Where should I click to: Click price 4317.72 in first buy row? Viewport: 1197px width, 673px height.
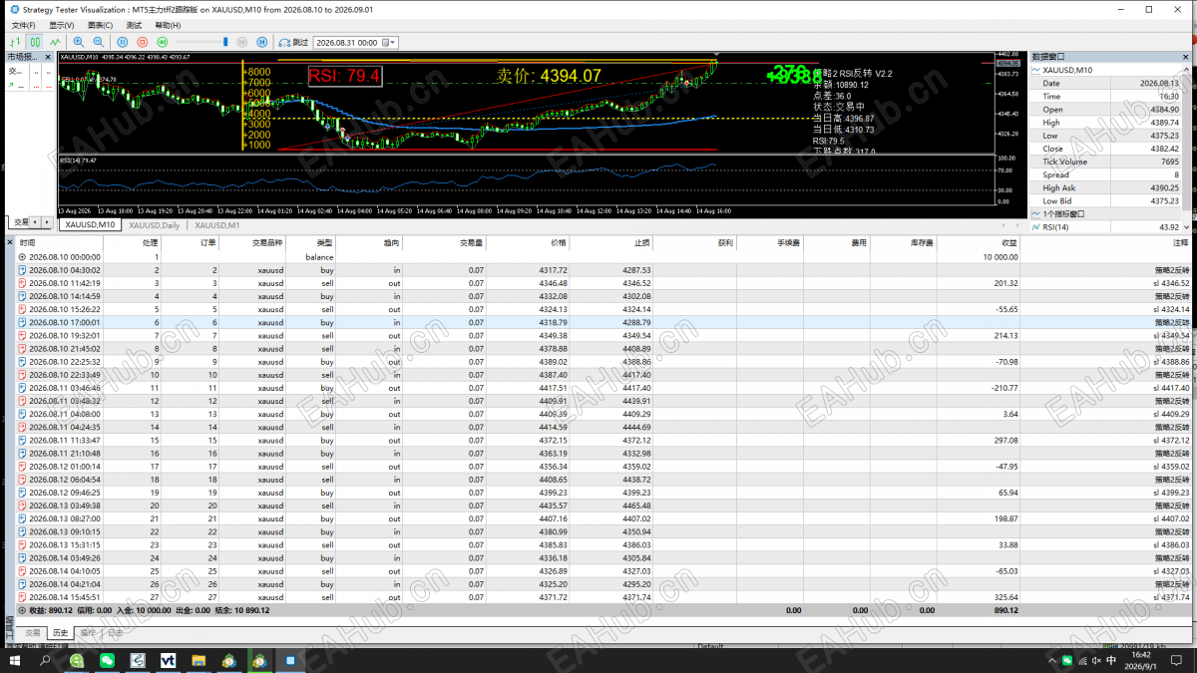coord(553,270)
